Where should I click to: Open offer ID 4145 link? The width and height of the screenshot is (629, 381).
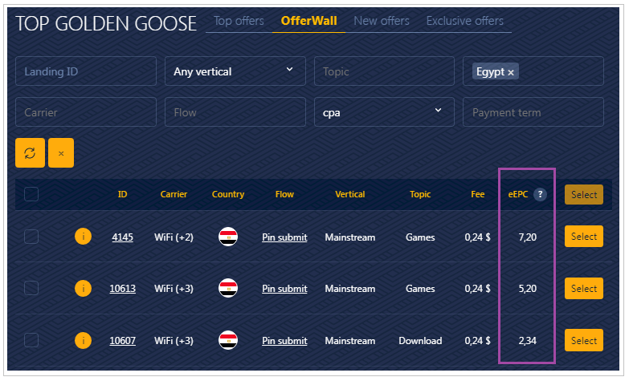(x=122, y=237)
